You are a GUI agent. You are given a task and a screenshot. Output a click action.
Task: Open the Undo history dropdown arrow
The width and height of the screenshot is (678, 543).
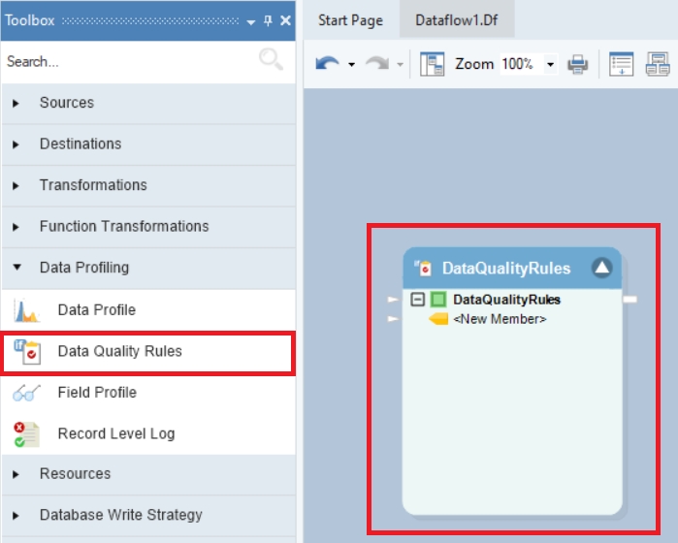tap(351, 65)
